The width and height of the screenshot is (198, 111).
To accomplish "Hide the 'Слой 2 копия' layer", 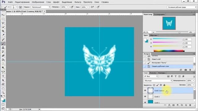I will [x=145, y=90].
